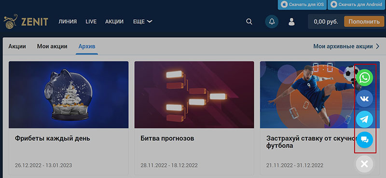Click the Пополнить deposit button
The image size is (386, 178).
pyautogui.click(x=364, y=21)
